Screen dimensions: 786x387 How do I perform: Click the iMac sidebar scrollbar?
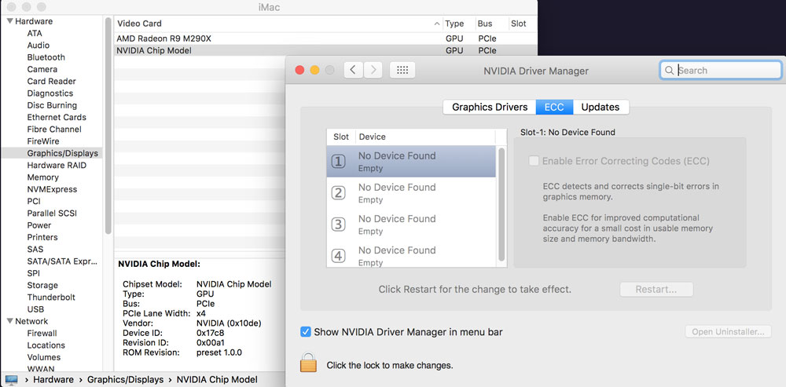(108, 125)
